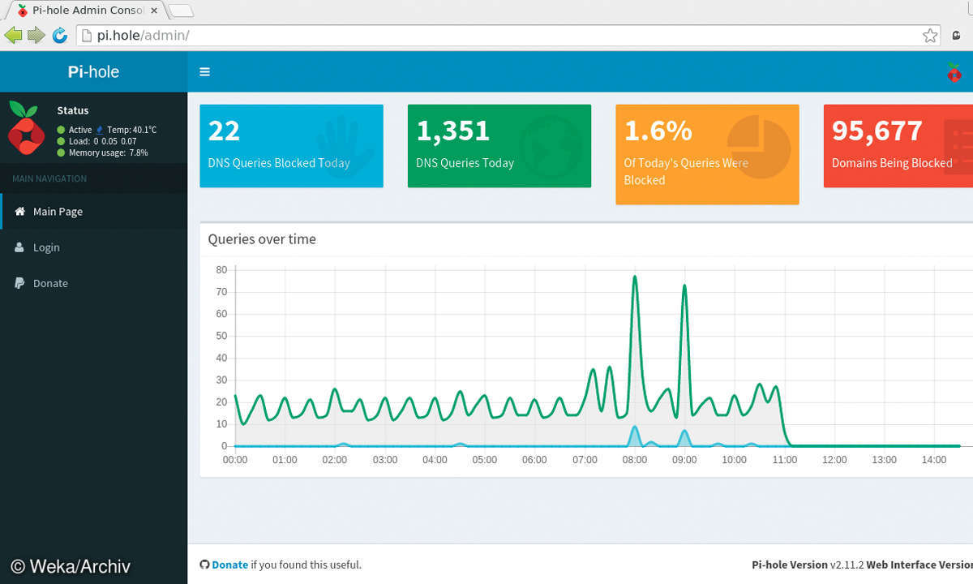Click the Memory usage: 7.8% text

click(108, 152)
